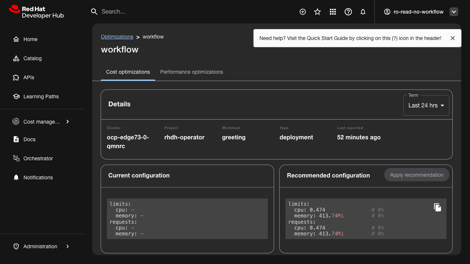Screen dimensions: 470x264
Task: Open starred items via star icon
Action: (x=318, y=12)
